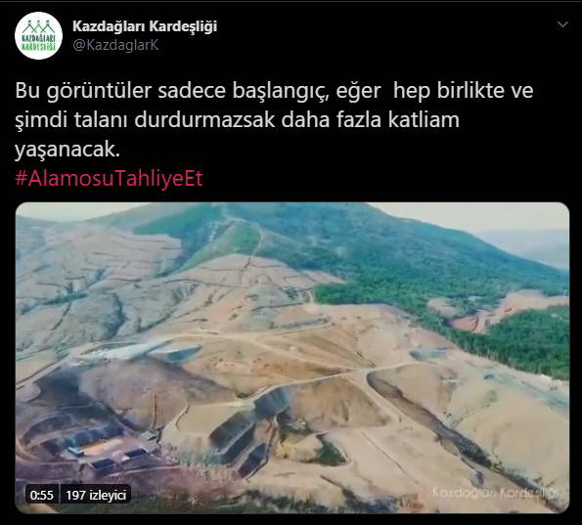Click the word 'yaşanacak.' in tweet text
Viewport: 582px width, 525px height.
tap(67, 150)
